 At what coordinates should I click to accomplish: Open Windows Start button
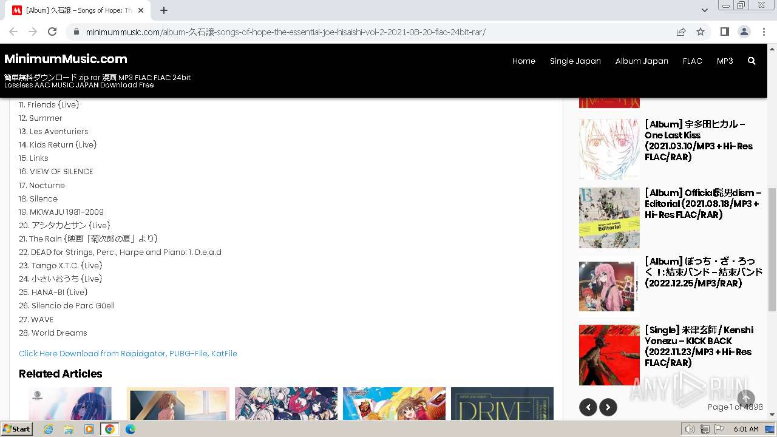pos(17,429)
